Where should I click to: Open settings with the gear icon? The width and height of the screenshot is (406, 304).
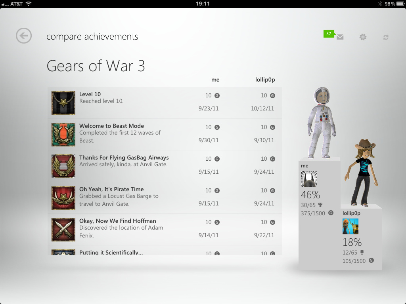coord(363,37)
